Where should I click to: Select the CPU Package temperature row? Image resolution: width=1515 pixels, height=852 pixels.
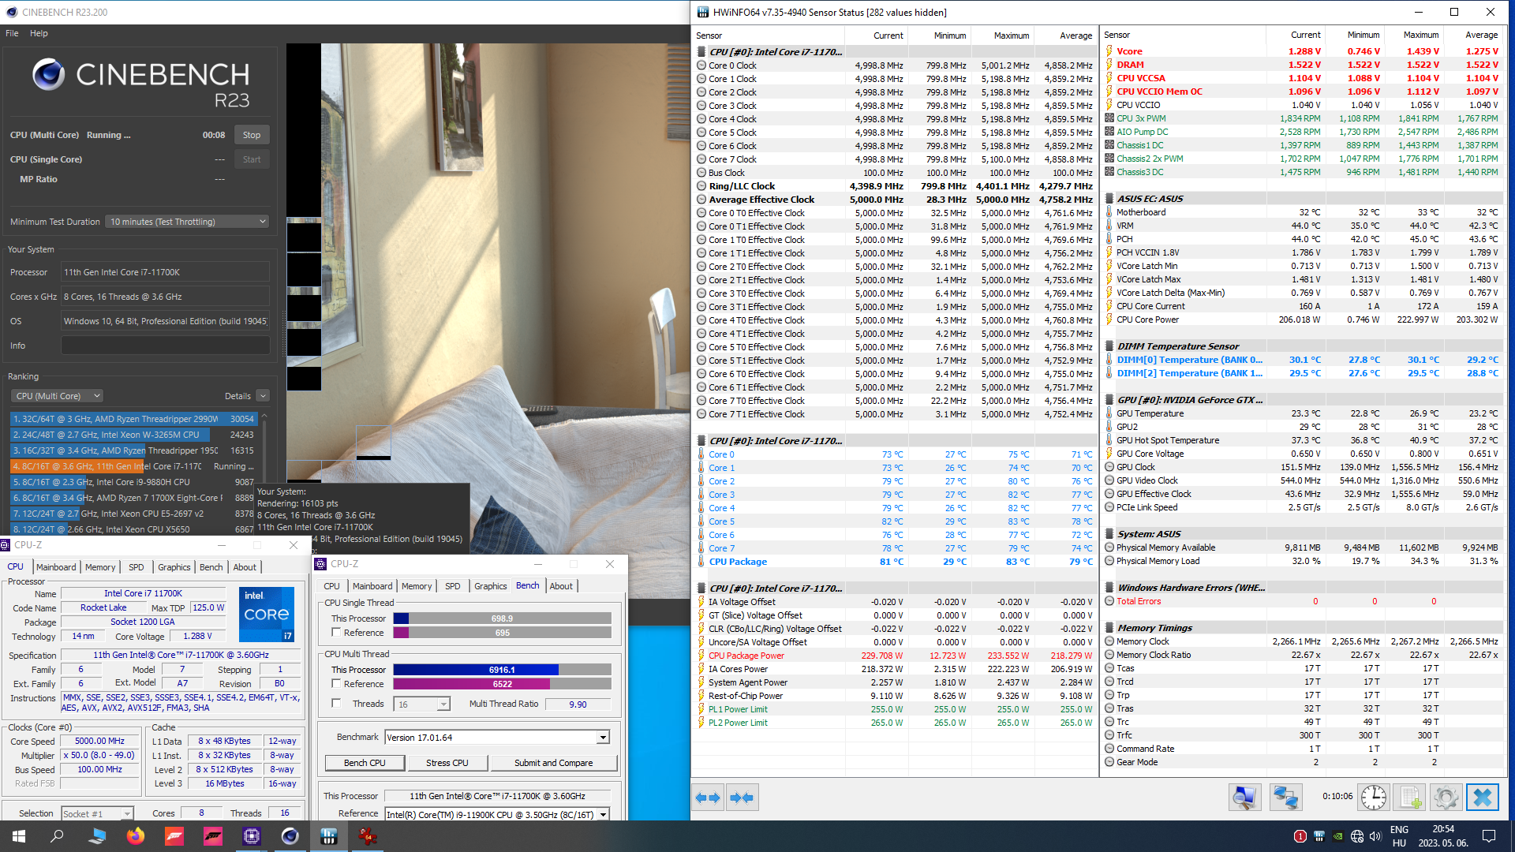pos(895,562)
